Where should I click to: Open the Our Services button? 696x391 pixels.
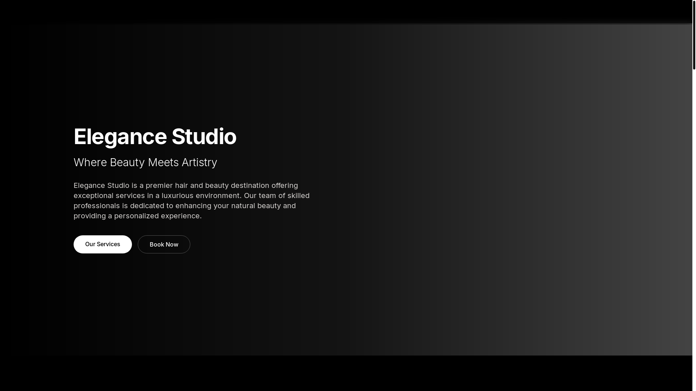click(103, 244)
